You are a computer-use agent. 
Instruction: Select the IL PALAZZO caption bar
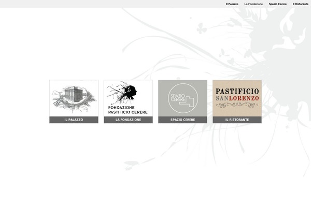click(x=74, y=120)
